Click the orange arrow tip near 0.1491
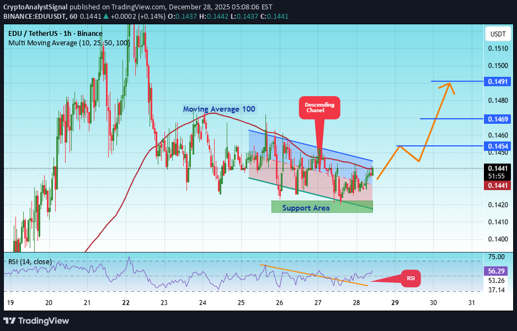The height and width of the screenshot is (331, 517). coord(450,83)
